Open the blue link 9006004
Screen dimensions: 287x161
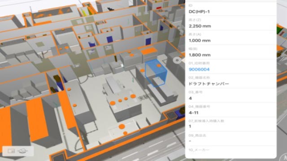point(199,69)
